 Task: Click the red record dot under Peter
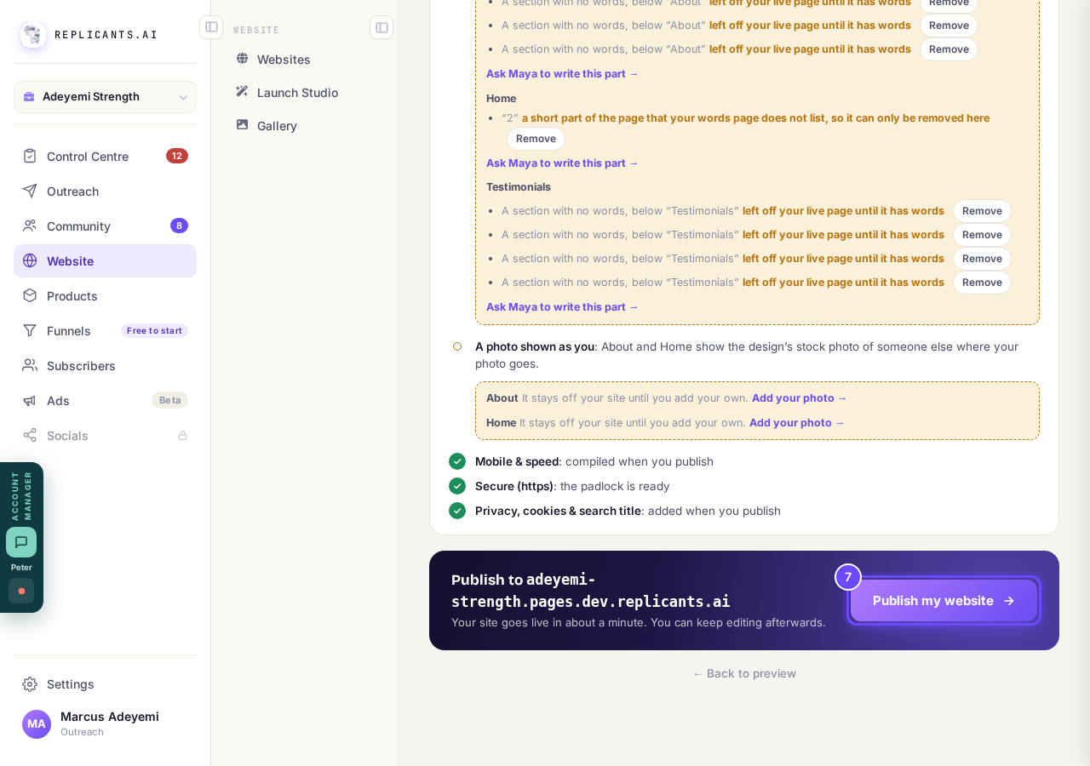(x=21, y=591)
